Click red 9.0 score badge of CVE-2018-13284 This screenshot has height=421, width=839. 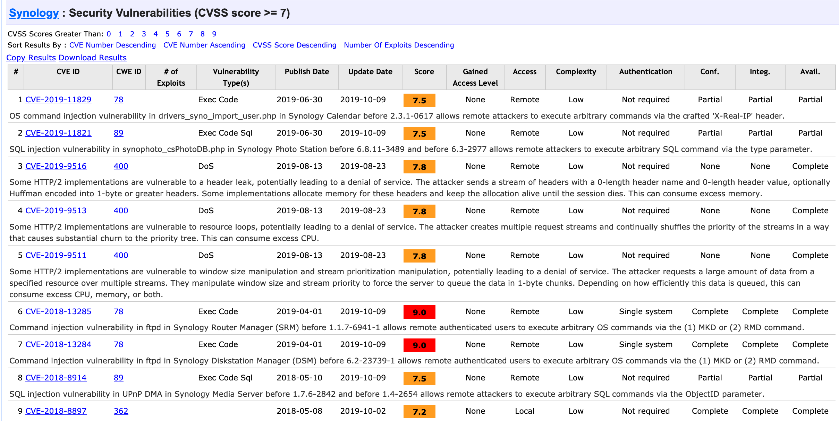419,345
